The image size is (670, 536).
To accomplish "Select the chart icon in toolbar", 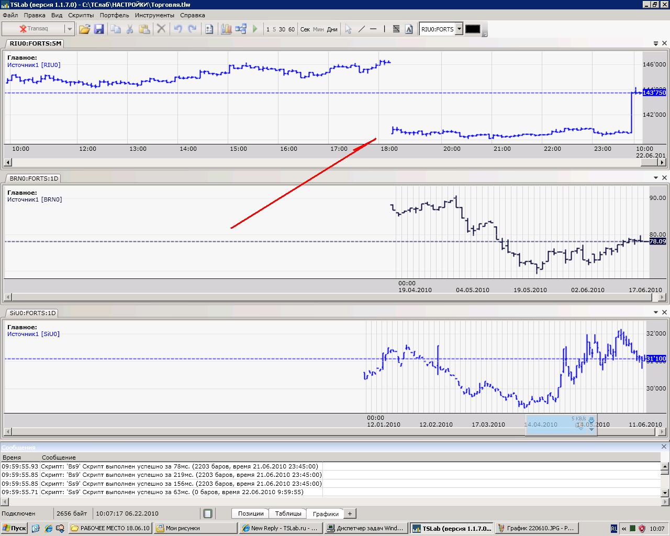I will click(x=226, y=29).
